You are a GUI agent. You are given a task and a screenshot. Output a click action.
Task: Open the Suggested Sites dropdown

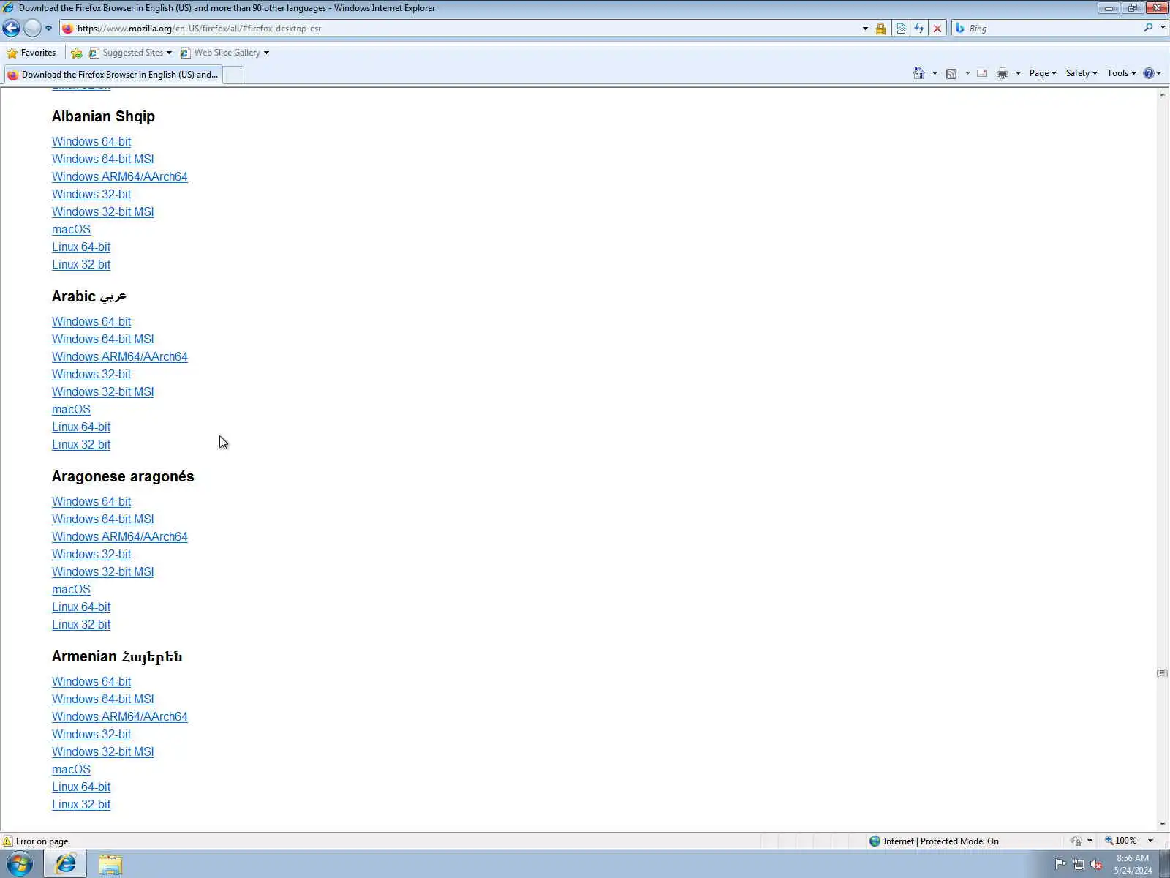[x=130, y=53]
